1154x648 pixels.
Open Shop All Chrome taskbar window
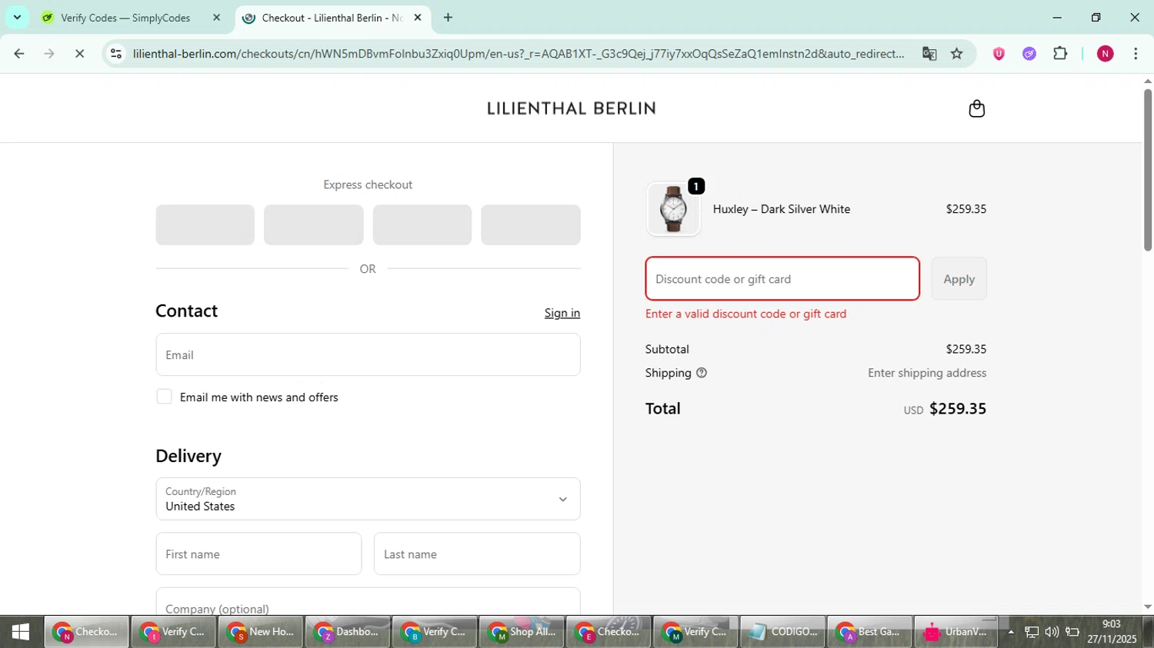coord(522,632)
